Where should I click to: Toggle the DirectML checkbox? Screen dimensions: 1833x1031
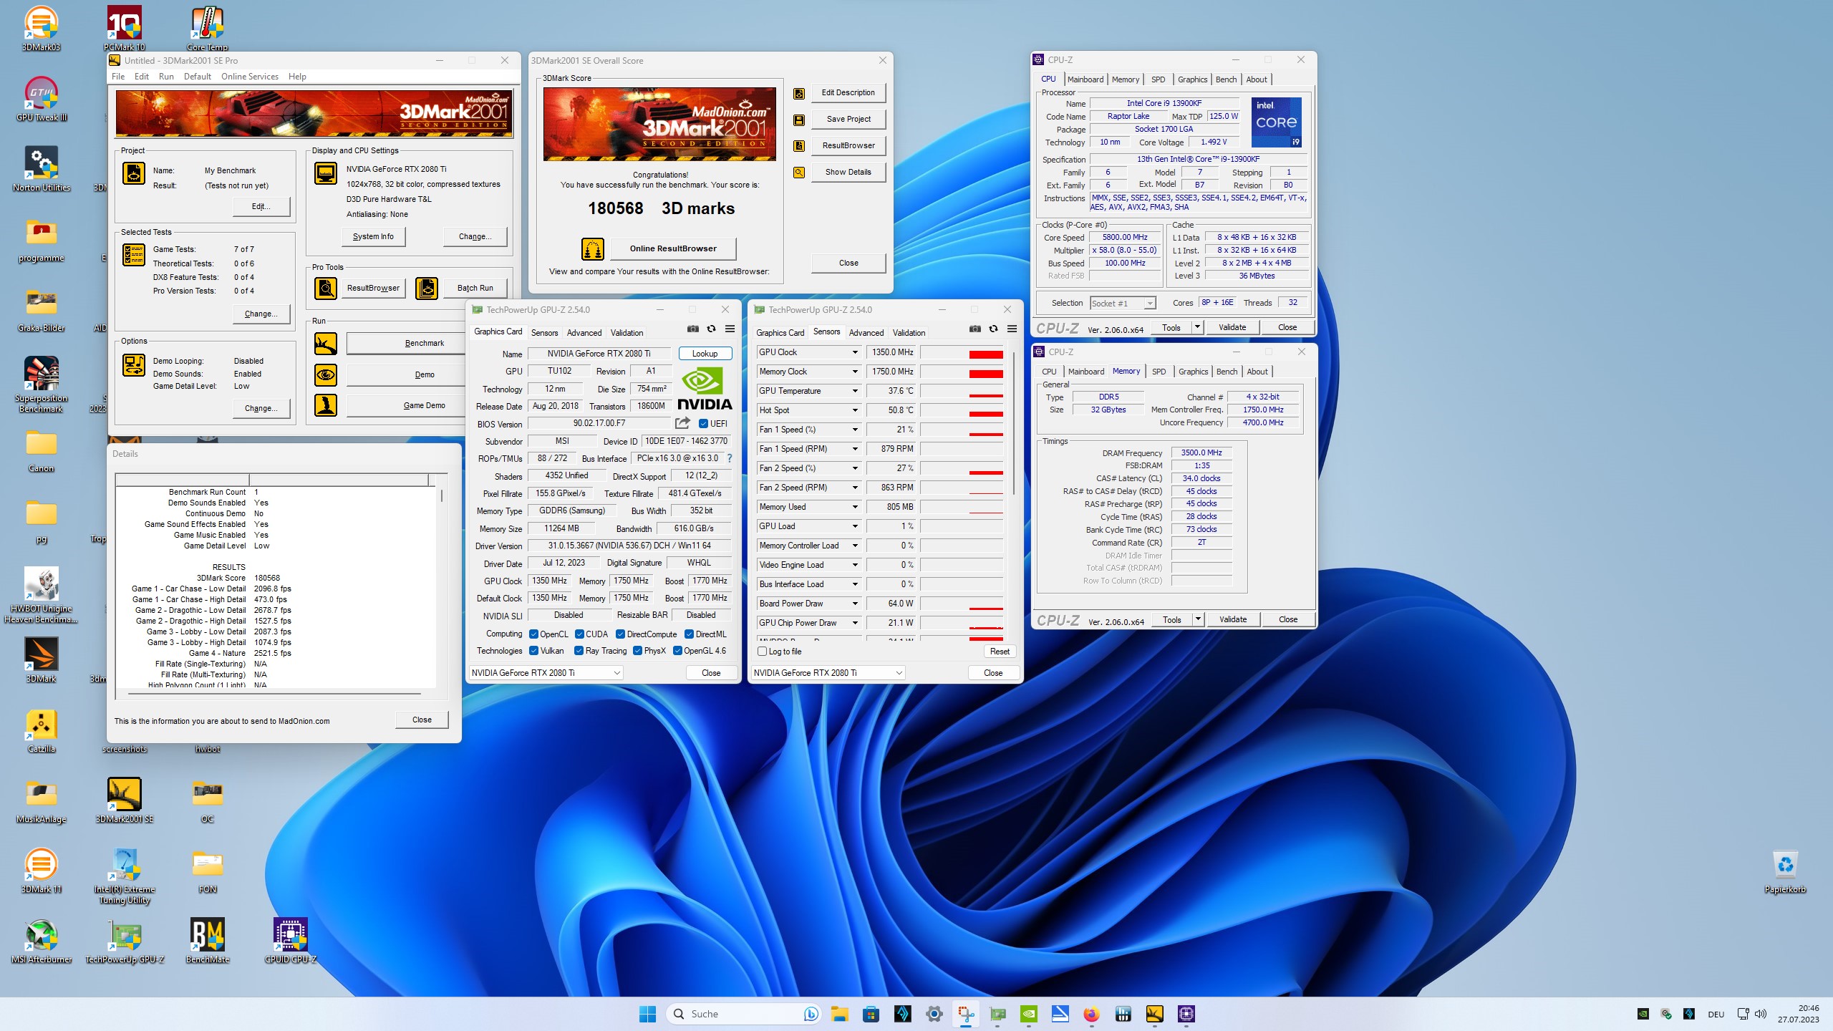(689, 634)
